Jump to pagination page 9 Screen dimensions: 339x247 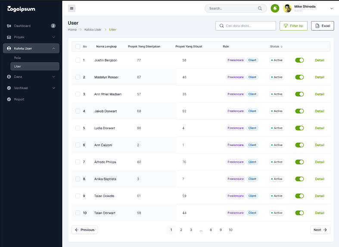coord(221,230)
